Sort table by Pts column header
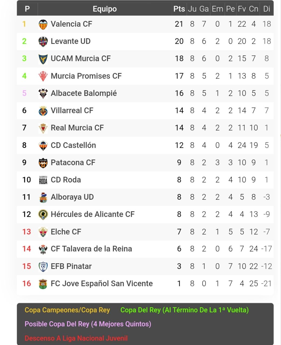 pyautogui.click(x=179, y=9)
